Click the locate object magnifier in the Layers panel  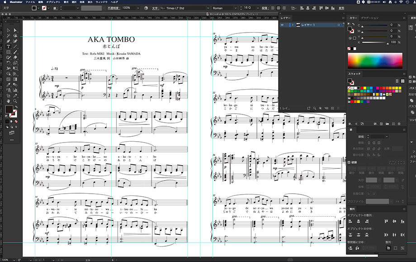[x=314, y=108]
